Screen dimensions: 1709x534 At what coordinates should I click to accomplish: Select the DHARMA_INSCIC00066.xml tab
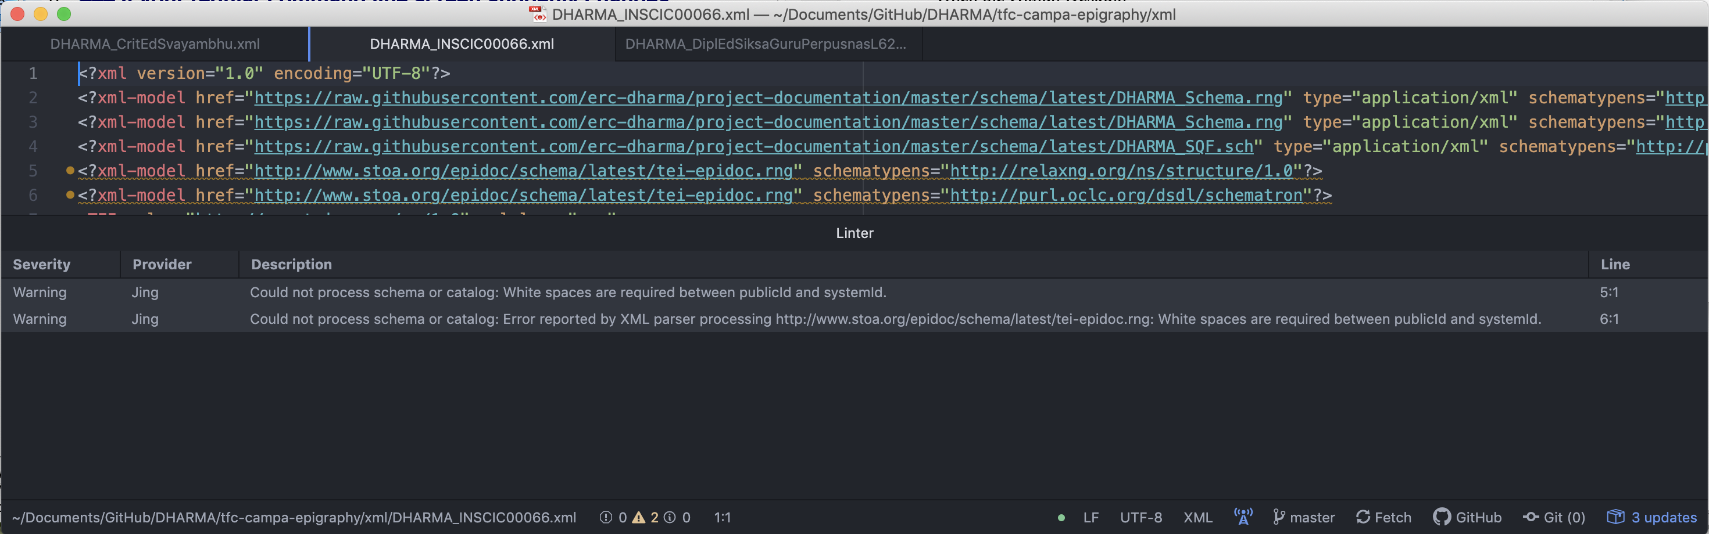pyautogui.click(x=462, y=44)
